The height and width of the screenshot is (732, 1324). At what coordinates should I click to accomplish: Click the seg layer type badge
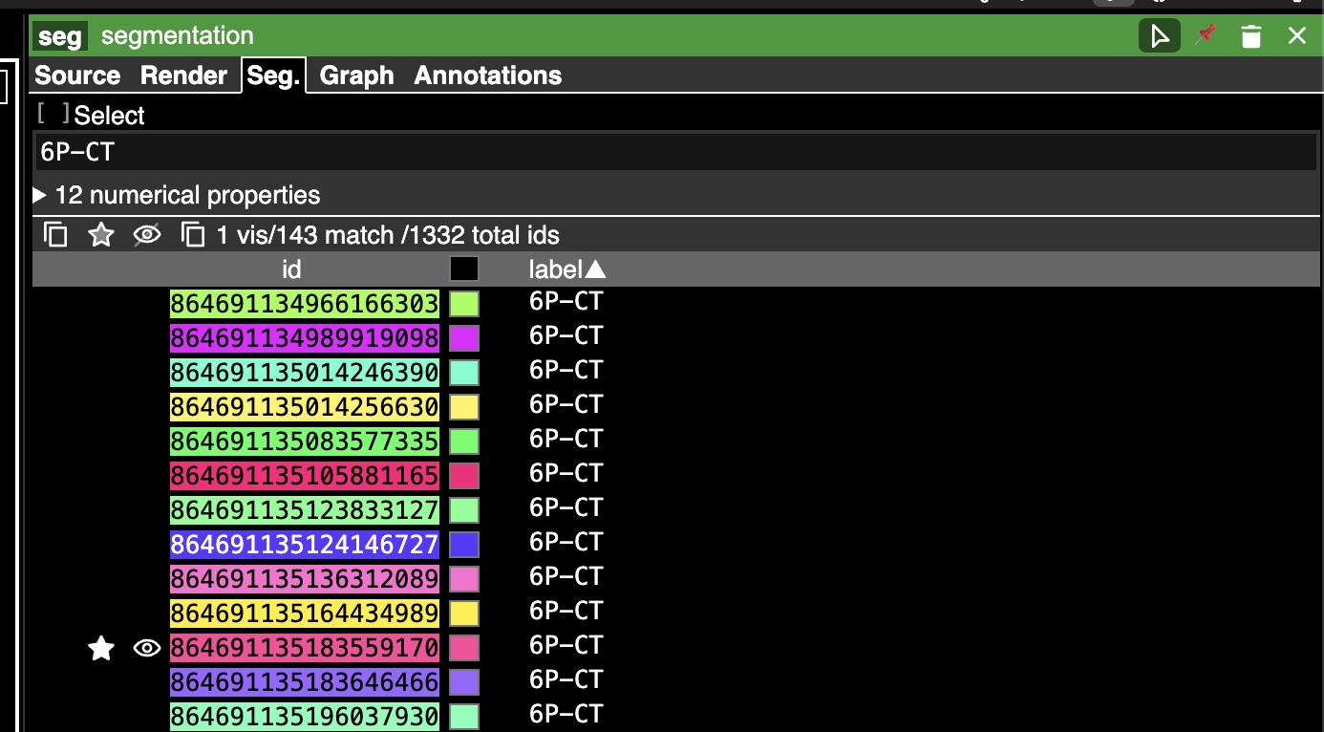59,36
